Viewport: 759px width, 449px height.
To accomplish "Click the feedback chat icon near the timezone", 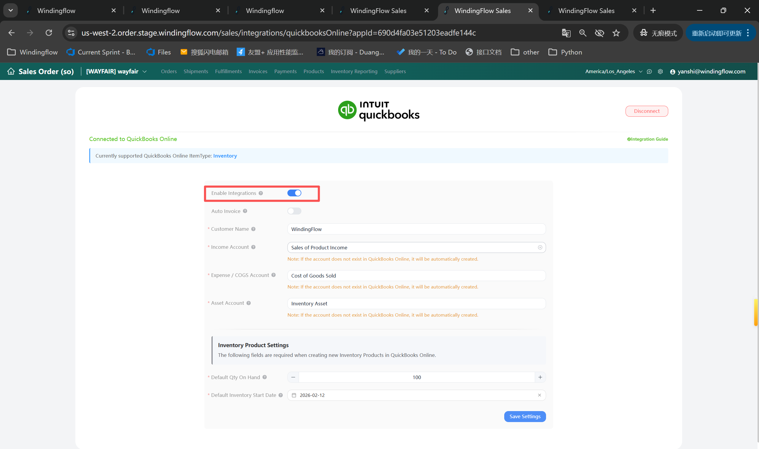I will (x=649, y=71).
